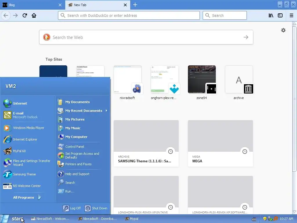This screenshot has height=223, width=297.
Task: Click the on-screen keyboard tray icon
Action: pyautogui.click(x=254, y=219)
